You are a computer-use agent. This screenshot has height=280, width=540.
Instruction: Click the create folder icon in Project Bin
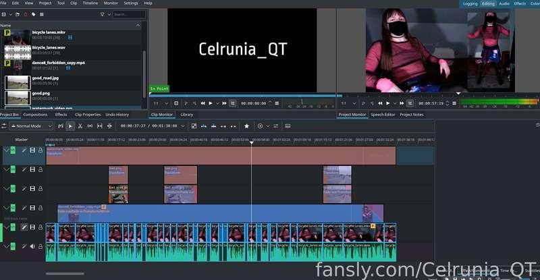tap(16, 13)
